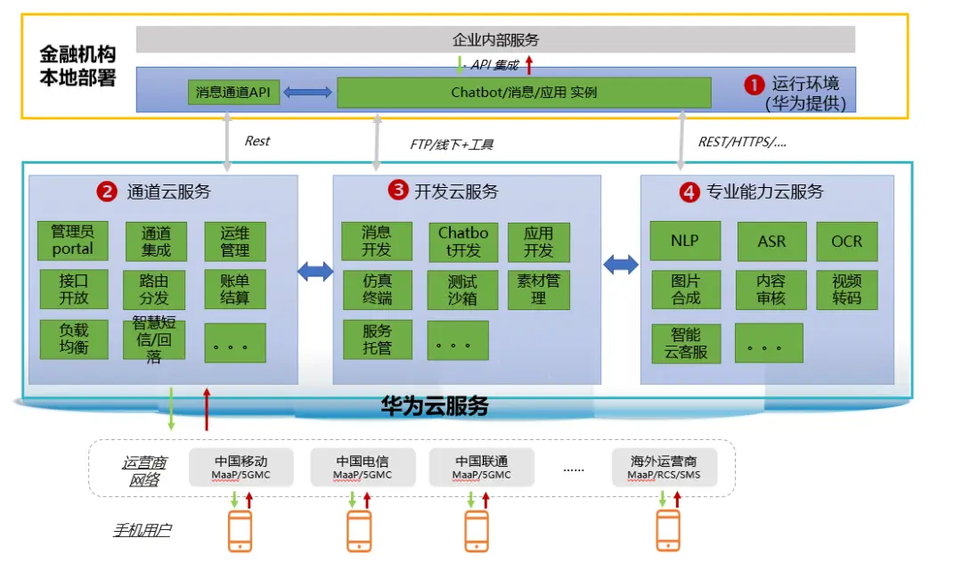Click the phone icon below 中国电信

[x=359, y=531]
